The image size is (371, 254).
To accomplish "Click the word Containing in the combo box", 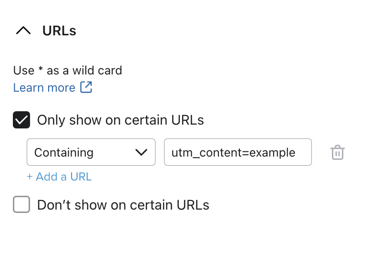I will pyautogui.click(x=64, y=153).
